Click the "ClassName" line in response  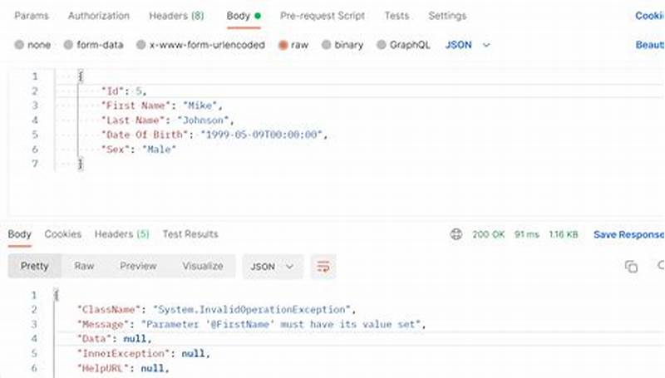click(x=216, y=310)
